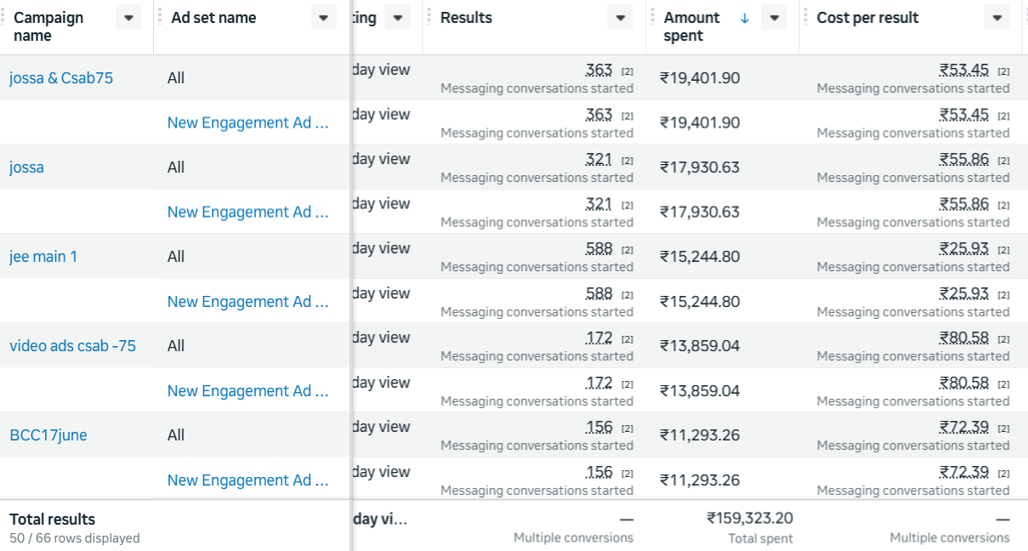
Task: Open Campaign name column dropdown arrow
Action: 128,17
